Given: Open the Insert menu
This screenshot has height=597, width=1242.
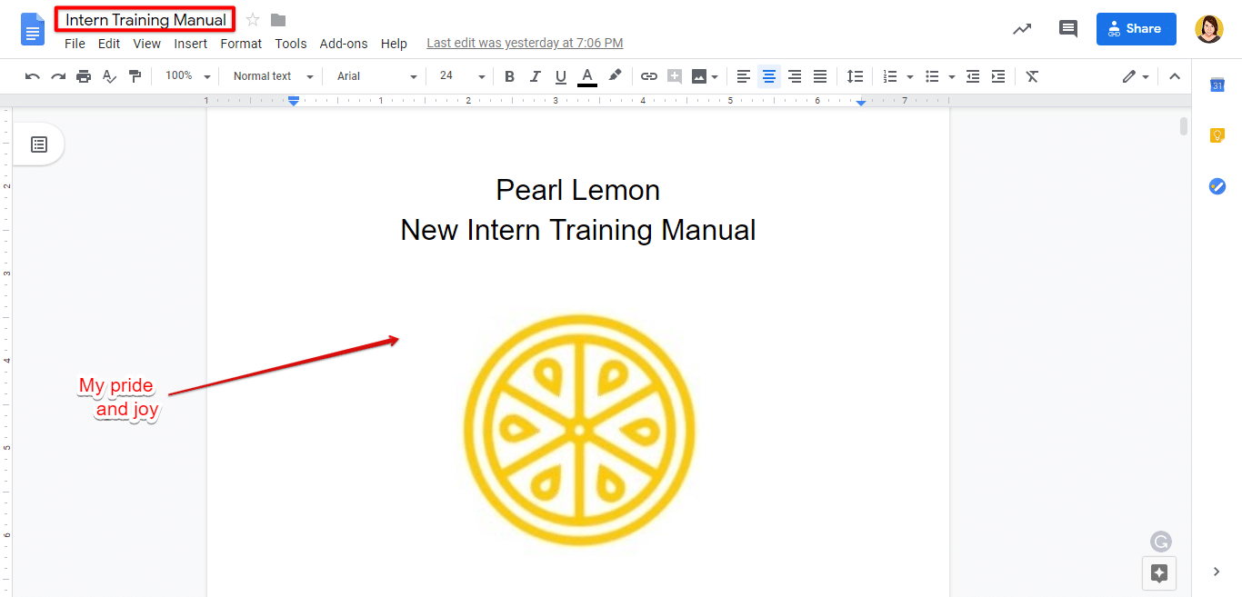Looking at the screenshot, I should (x=191, y=44).
